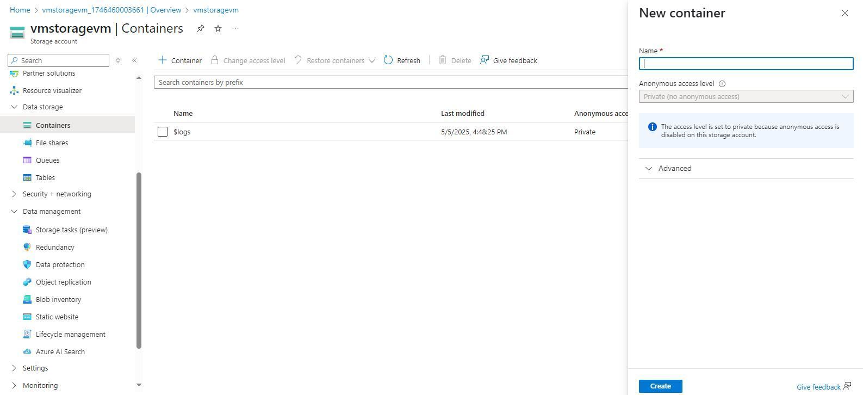Viewport: 863px width, 395px height.
Task: Close the New container panel
Action: pyautogui.click(x=845, y=13)
